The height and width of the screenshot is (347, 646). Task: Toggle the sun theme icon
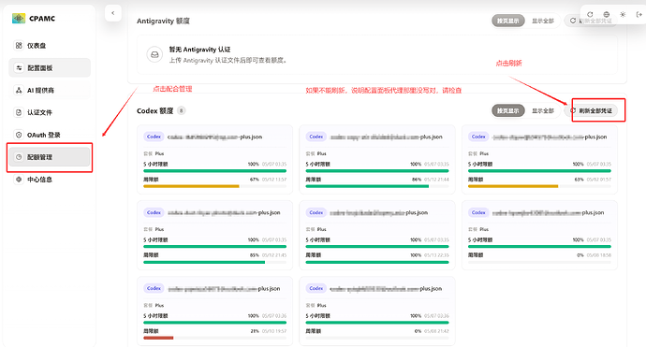pos(623,14)
